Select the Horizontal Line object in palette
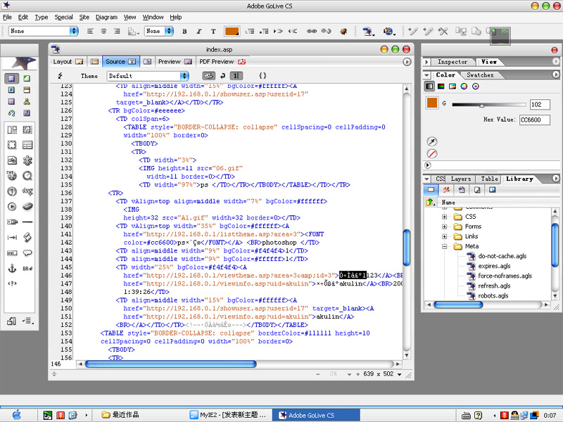This screenshot has width=563, height=422. tap(28, 222)
